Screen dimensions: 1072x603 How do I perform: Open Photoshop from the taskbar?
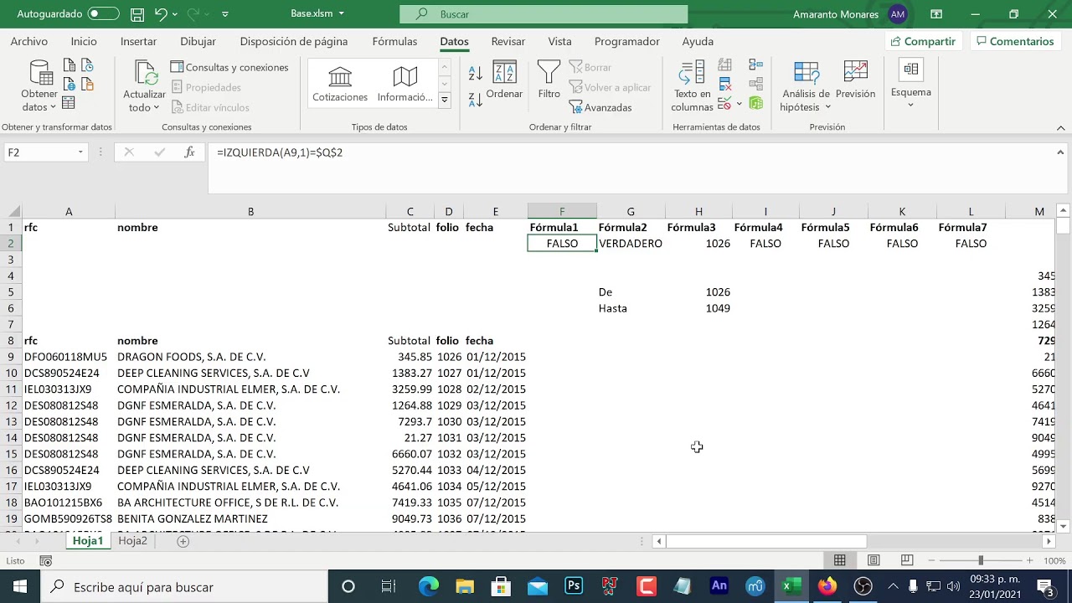point(574,586)
